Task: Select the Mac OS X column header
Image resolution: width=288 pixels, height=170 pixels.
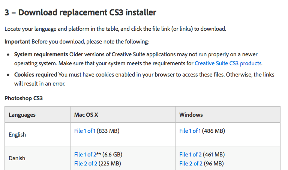Action: pyautogui.click(x=87, y=114)
